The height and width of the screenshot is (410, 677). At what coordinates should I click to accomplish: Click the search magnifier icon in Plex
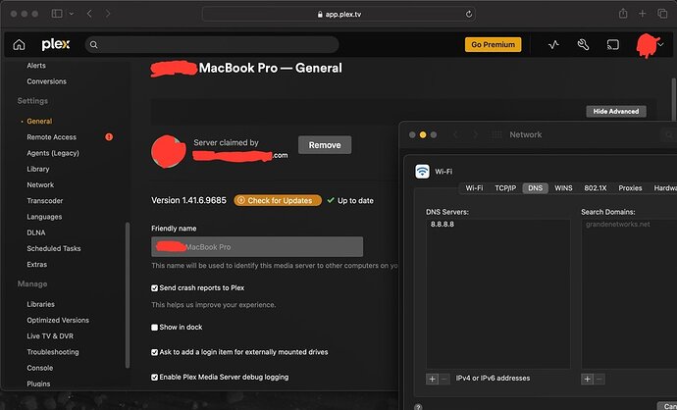[93, 44]
